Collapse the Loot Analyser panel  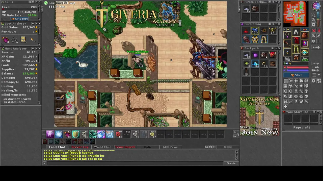[x=36, y=23]
